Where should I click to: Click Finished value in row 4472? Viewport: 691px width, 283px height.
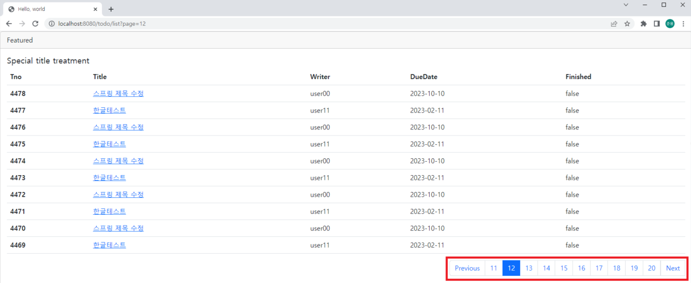[572, 195]
